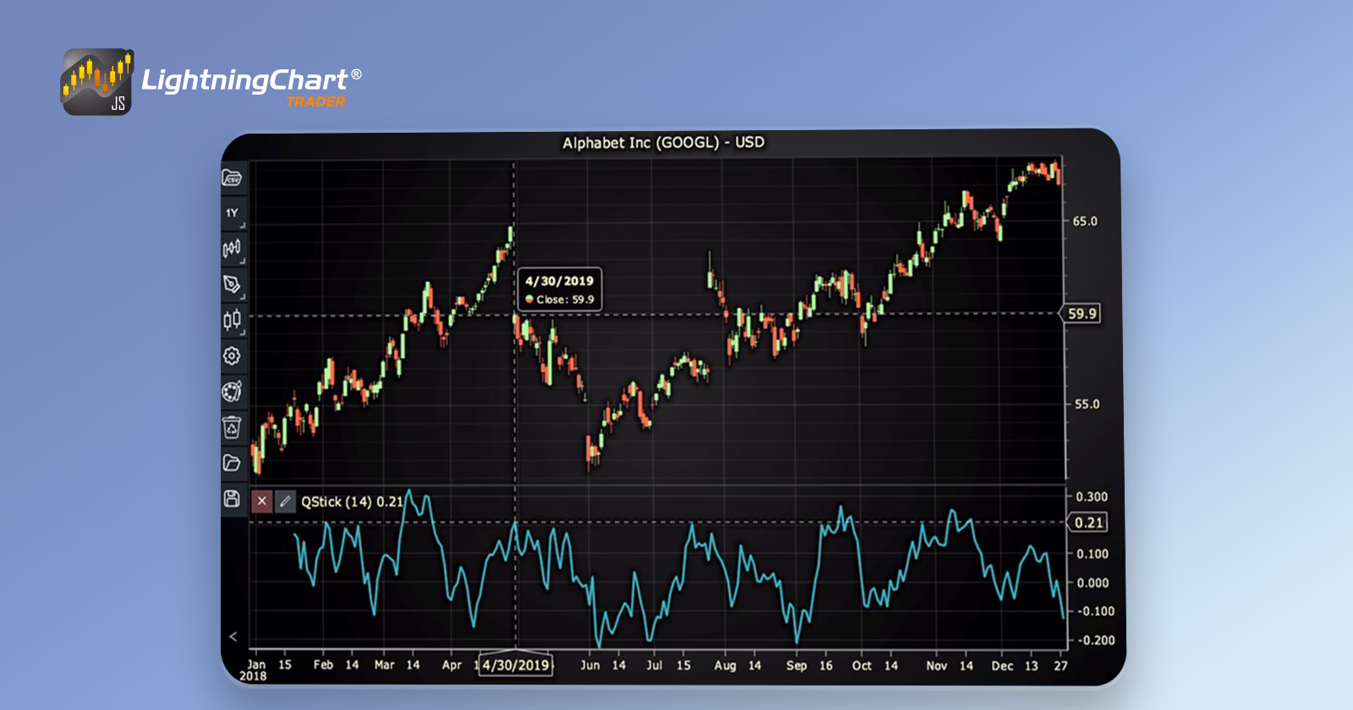Click the 59.9 price axis marker
This screenshot has height=710, width=1353.
tap(1082, 314)
